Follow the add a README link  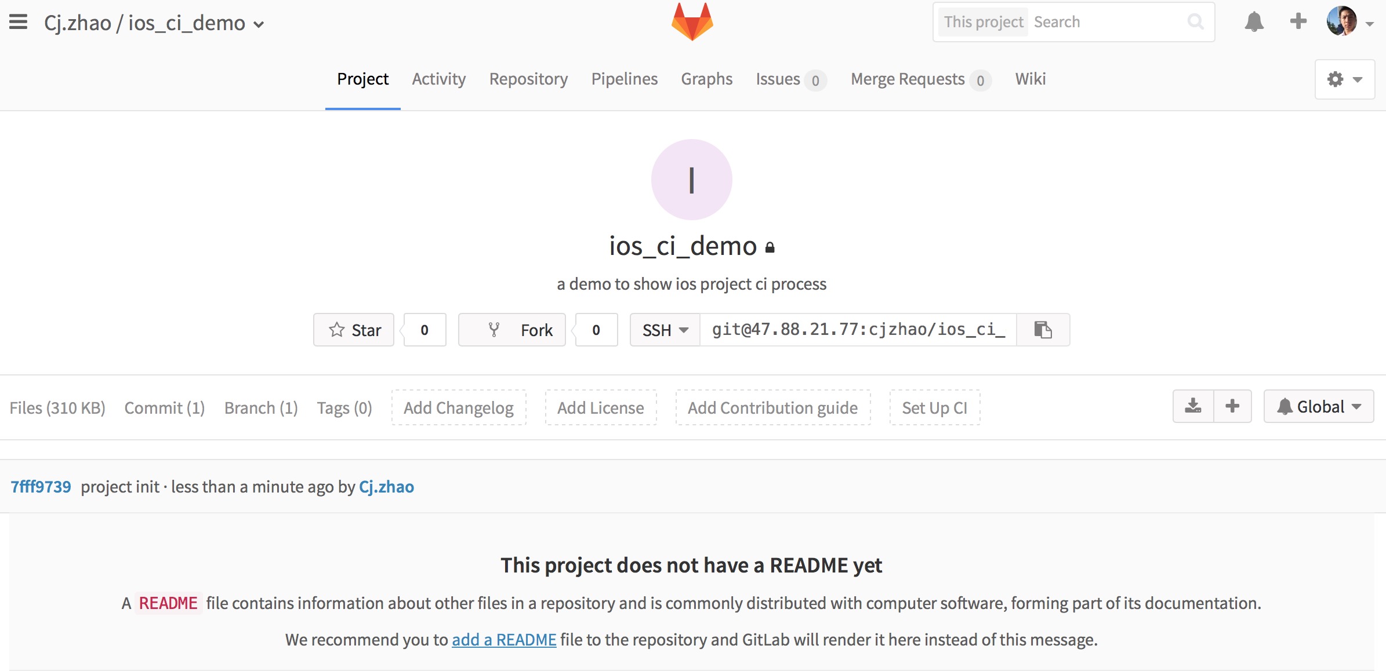(503, 640)
